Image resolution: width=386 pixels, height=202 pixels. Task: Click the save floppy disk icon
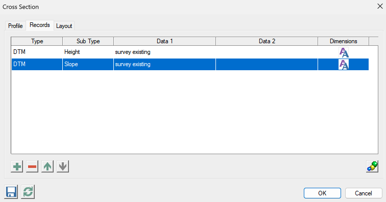point(11,192)
